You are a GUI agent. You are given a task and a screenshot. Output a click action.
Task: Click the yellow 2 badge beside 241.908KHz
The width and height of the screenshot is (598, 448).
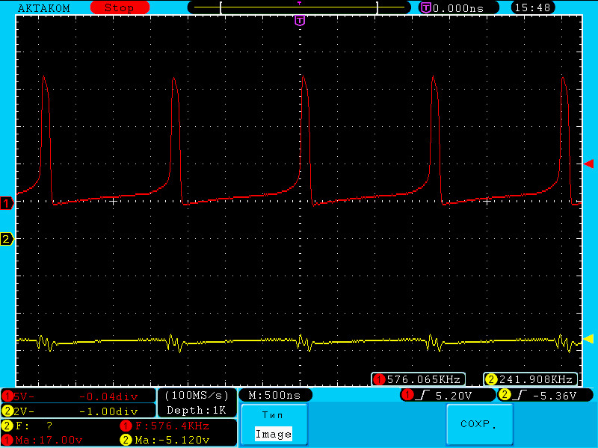point(491,379)
